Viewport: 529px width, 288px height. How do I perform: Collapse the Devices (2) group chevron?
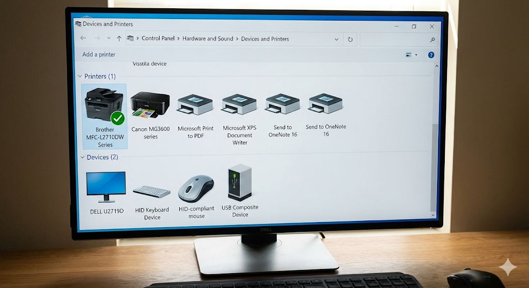(x=82, y=157)
